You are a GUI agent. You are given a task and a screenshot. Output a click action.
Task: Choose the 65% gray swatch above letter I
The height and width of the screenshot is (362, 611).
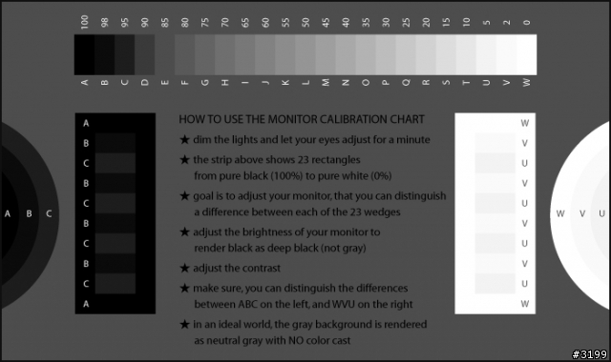click(245, 55)
